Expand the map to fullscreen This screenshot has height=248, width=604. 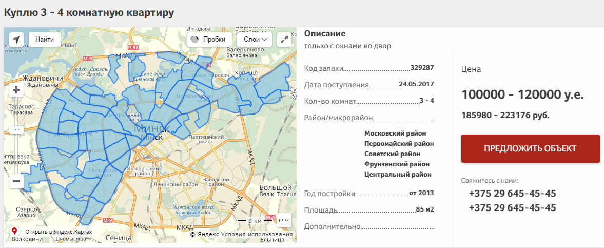[x=284, y=40]
